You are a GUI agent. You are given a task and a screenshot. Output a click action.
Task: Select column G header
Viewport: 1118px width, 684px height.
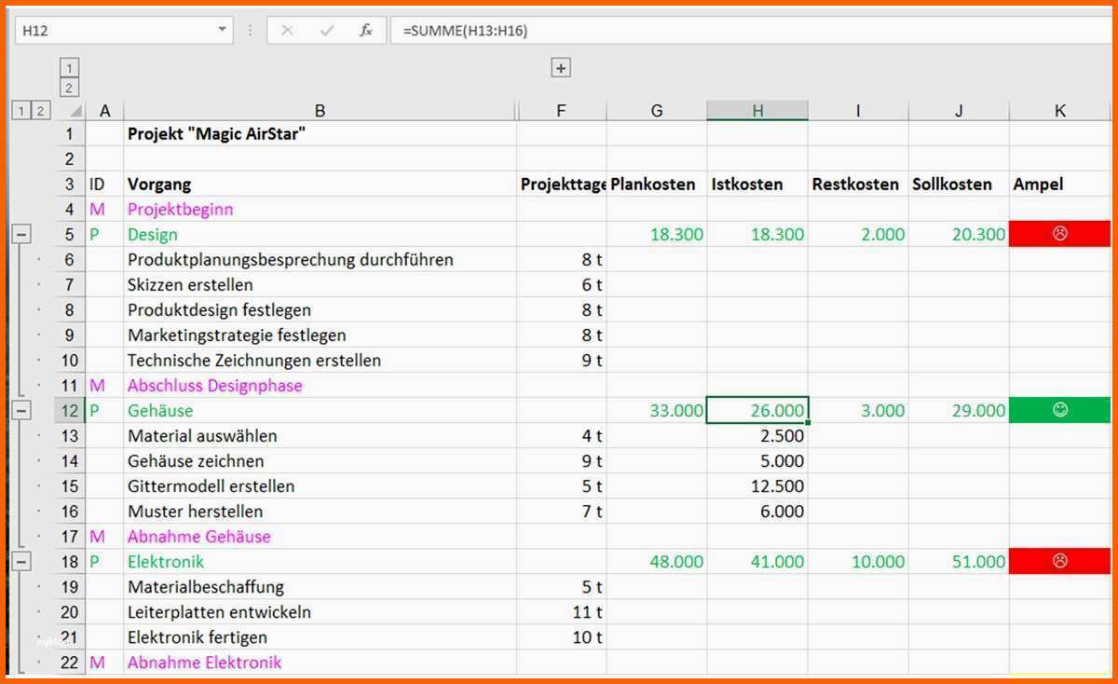[657, 111]
